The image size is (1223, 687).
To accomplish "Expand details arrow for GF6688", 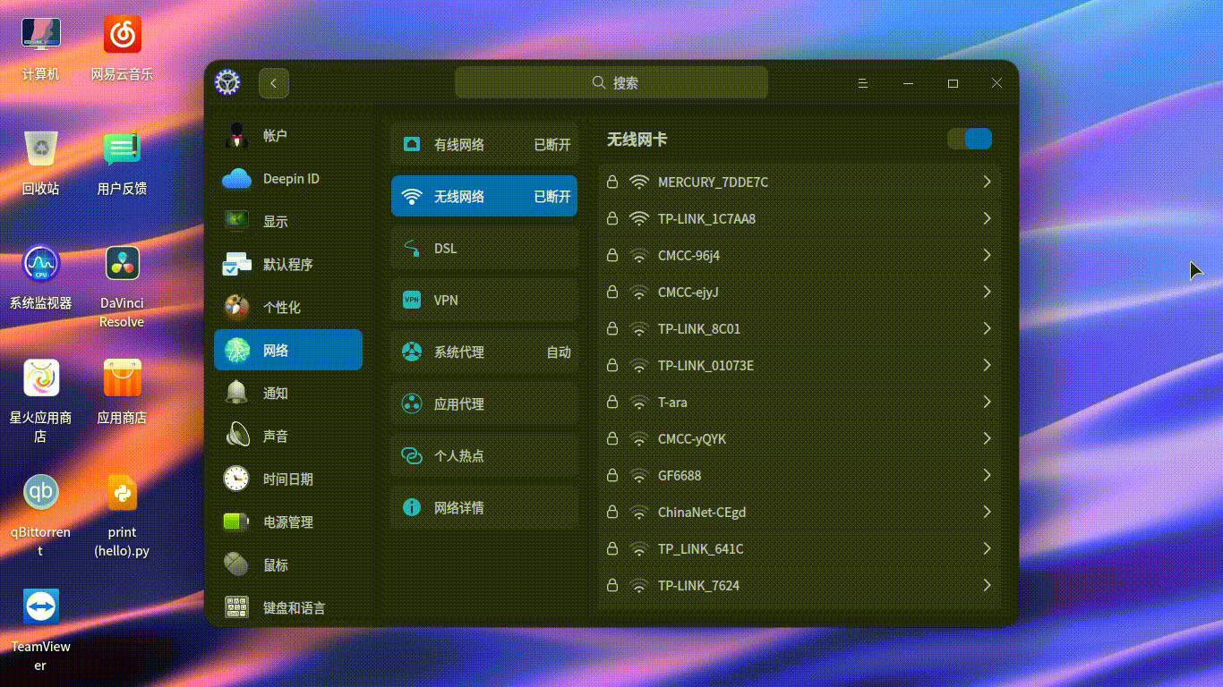I will (987, 476).
